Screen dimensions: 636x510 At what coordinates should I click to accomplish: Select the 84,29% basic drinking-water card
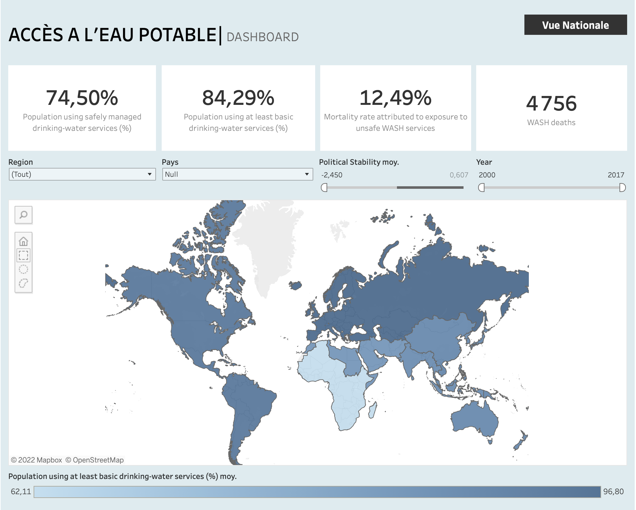238,108
